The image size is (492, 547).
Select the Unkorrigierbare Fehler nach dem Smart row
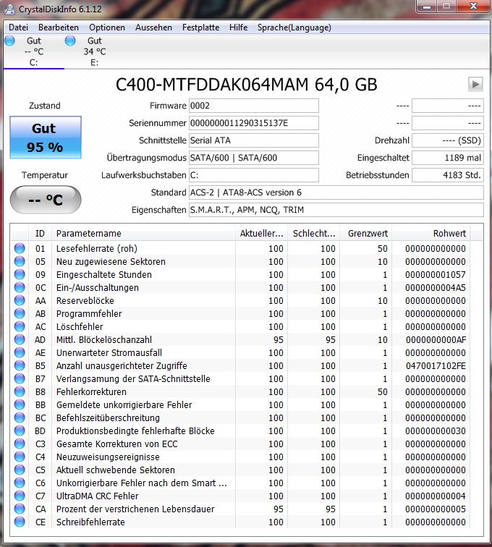pos(241,483)
